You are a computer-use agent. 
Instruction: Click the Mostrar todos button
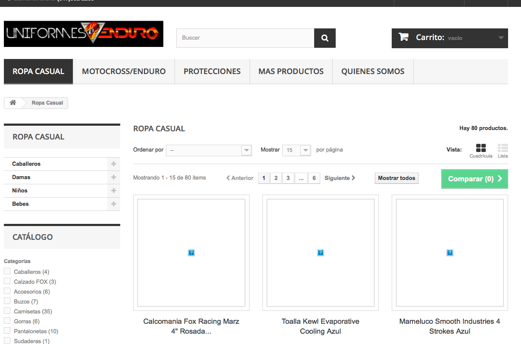click(396, 178)
